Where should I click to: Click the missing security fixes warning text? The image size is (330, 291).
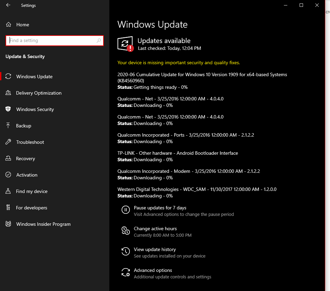(178, 63)
